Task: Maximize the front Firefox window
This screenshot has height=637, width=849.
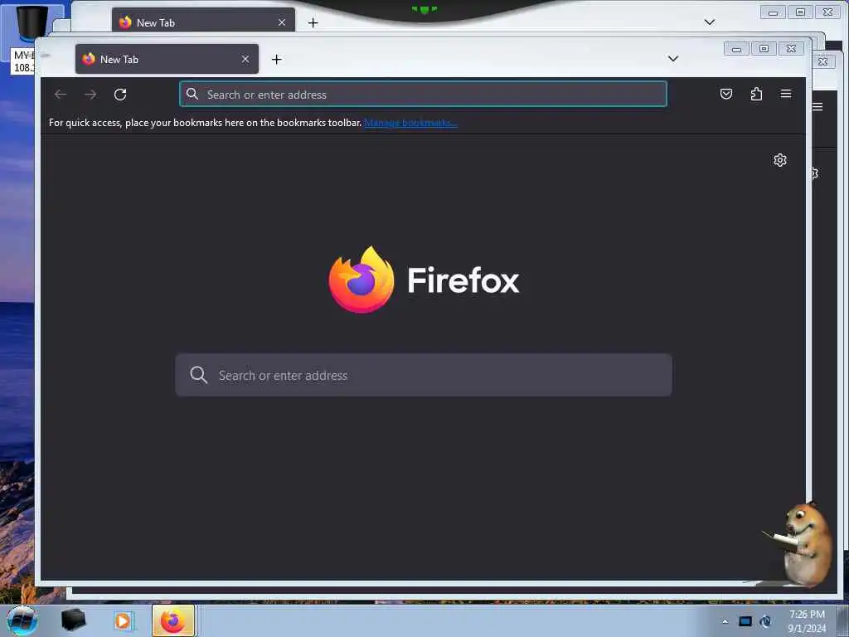Action: pyautogui.click(x=764, y=49)
